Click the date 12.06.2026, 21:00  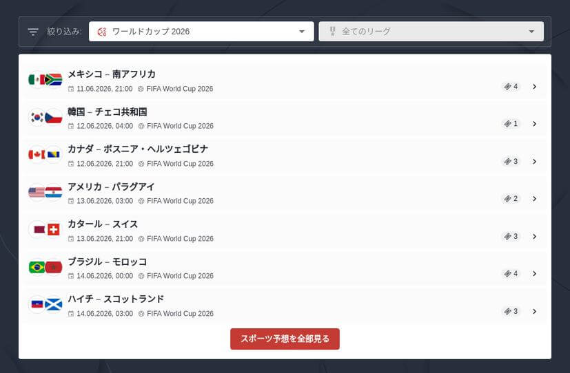pos(105,164)
